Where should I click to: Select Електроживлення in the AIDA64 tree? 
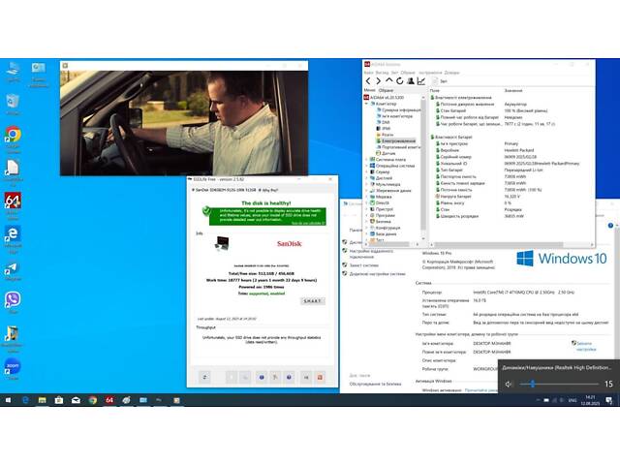pos(397,140)
